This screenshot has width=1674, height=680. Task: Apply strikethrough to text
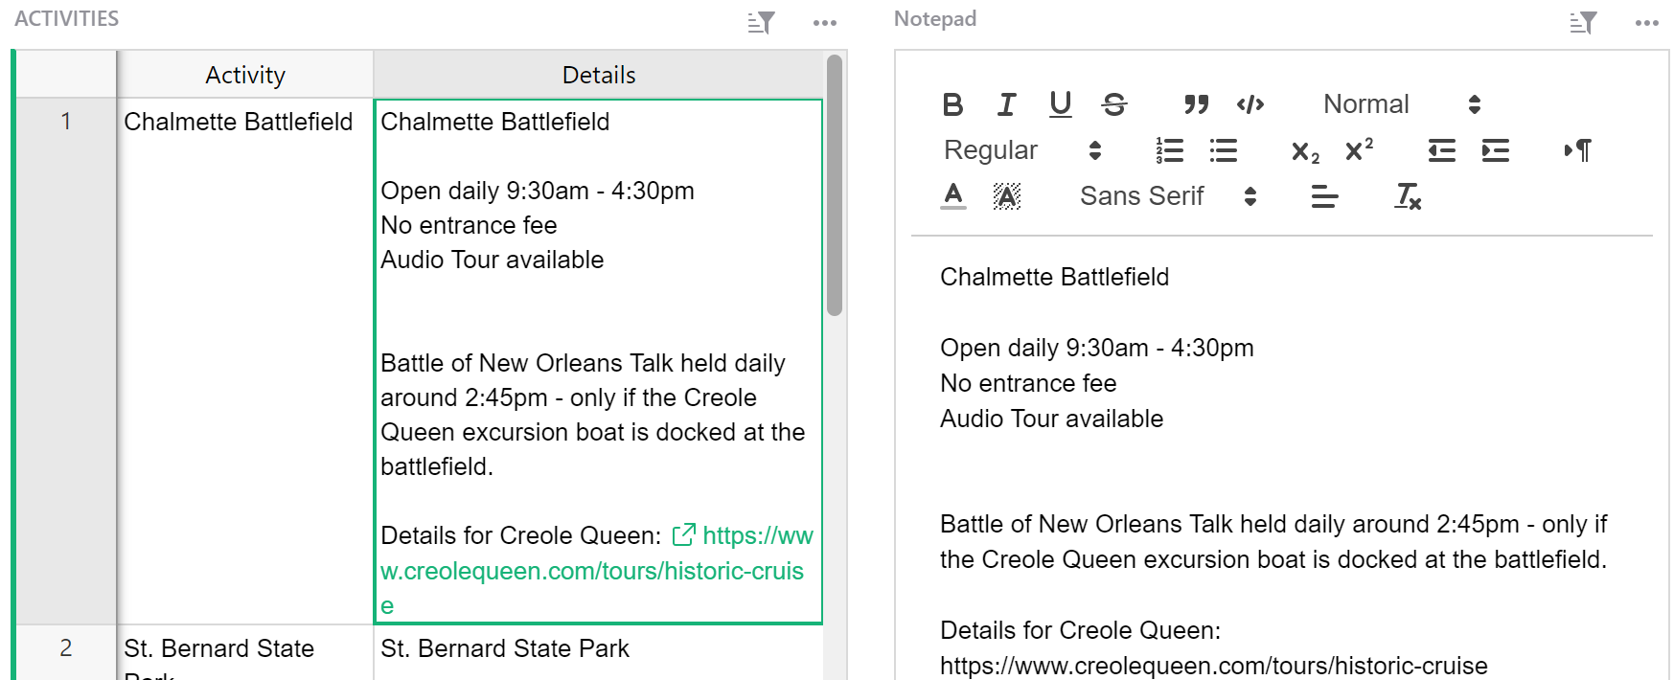(x=1113, y=104)
